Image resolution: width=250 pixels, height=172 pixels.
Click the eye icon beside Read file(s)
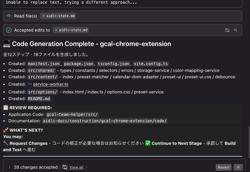coord(9,16)
